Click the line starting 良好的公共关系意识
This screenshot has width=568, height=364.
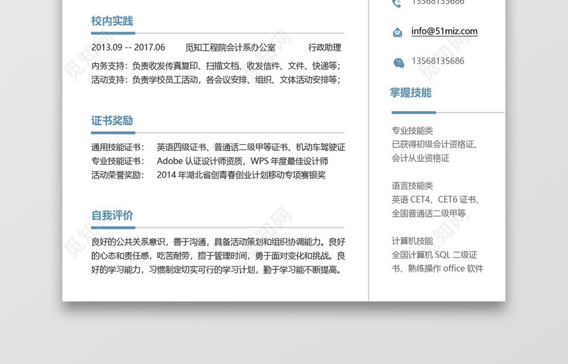coord(218,242)
